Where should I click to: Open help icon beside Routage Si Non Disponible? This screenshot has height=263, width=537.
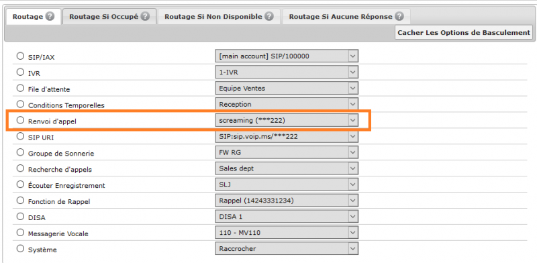pyautogui.click(x=269, y=16)
